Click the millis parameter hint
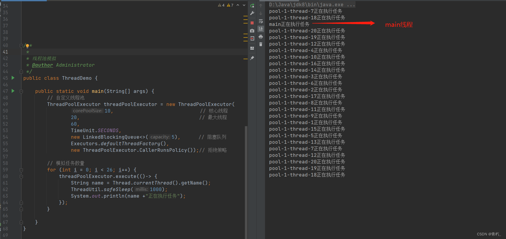Image resolution: width=506 pixels, height=239 pixels. 142,189
